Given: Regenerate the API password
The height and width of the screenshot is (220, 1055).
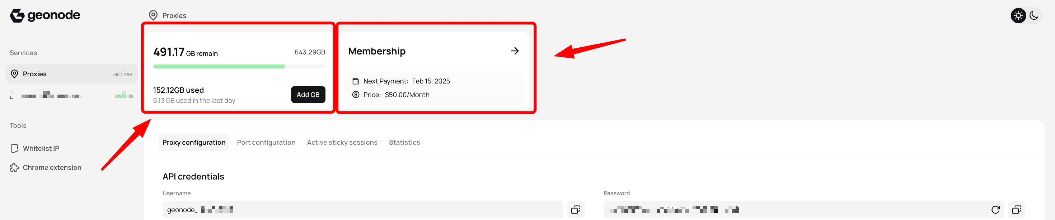Looking at the screenshot, I should [x=995, y=209].
